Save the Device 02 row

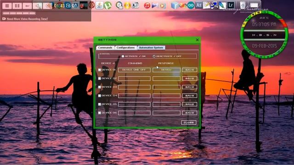pos(190,78)
